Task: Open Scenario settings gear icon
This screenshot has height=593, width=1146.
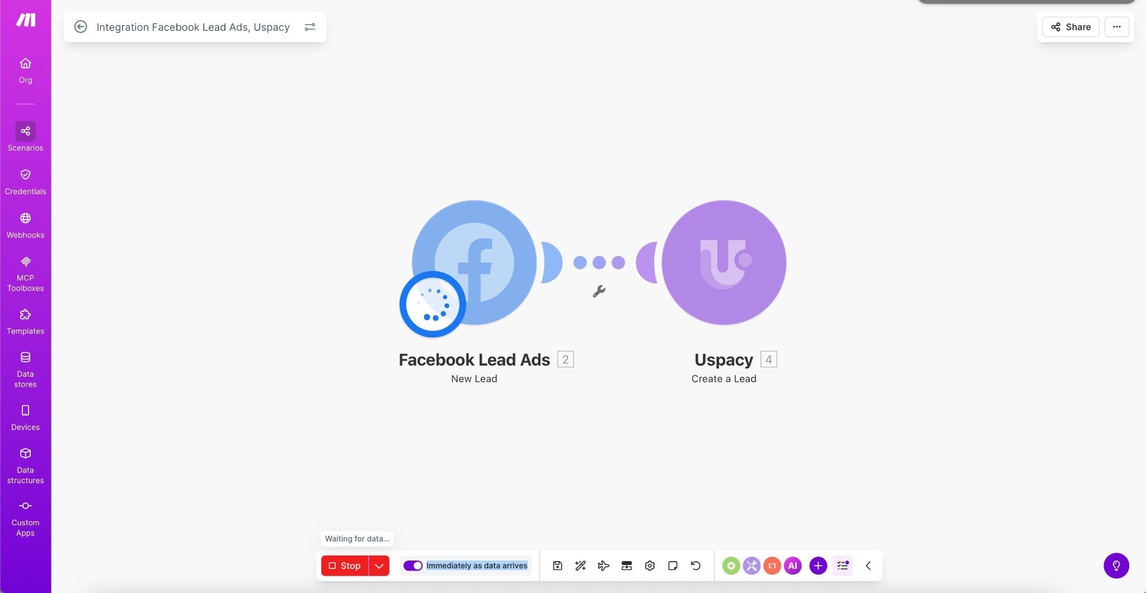Action: tap(650, 566)
